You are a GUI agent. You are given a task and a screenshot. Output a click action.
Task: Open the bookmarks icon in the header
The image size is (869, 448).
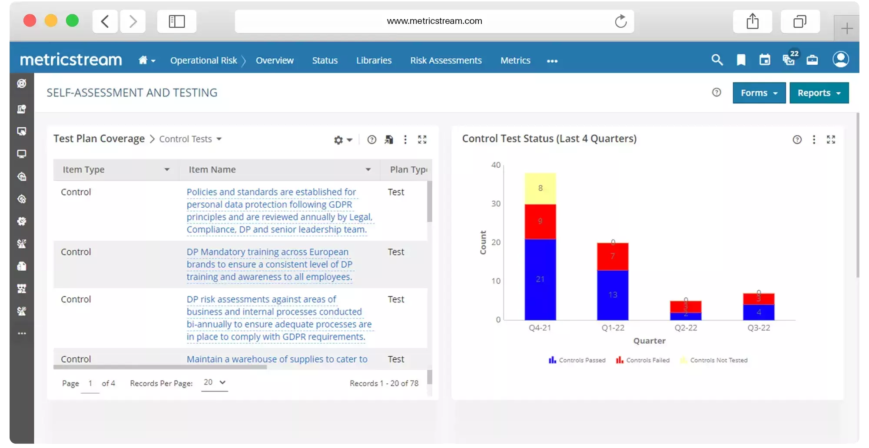(741, 60)
